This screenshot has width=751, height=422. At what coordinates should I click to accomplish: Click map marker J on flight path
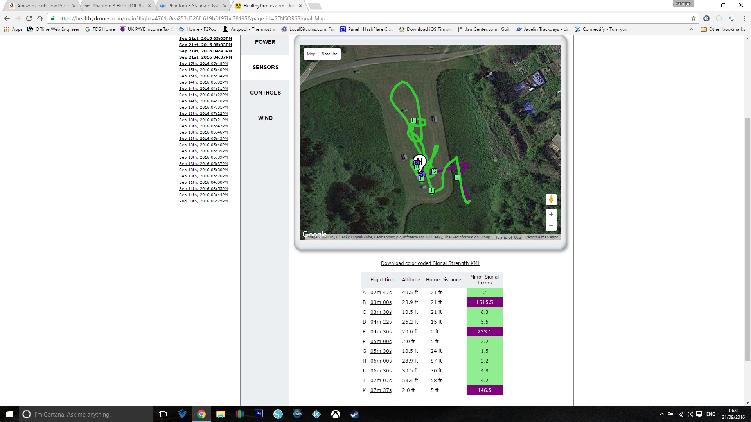[x=456, y=177]
